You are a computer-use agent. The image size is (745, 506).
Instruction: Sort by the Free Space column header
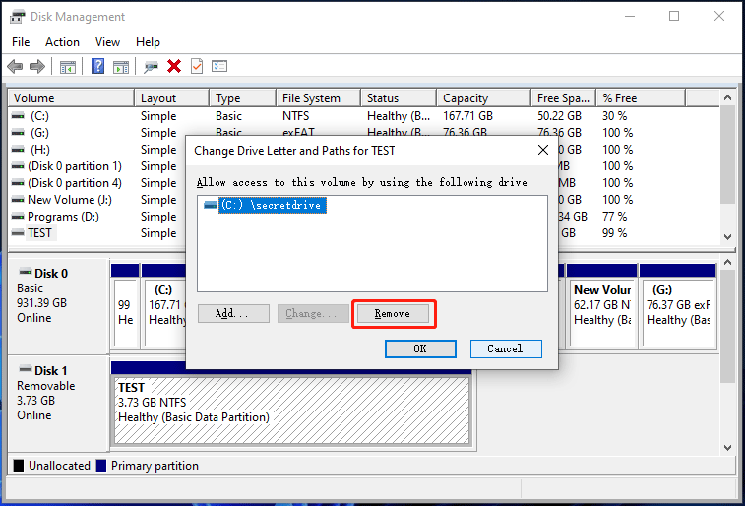563,98
